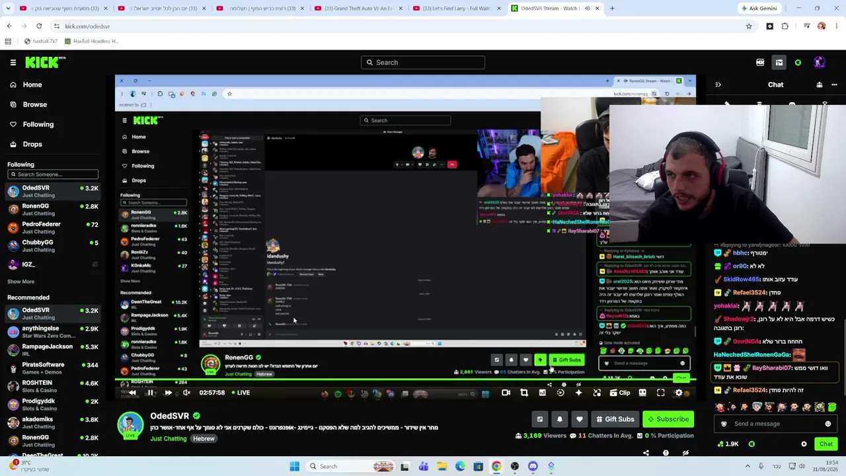Open PedroFederer channel in Following list
This screenshot has height=476, width=846.
click(53, 228)
